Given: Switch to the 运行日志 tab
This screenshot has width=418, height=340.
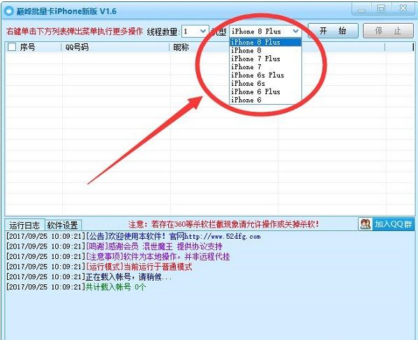Looking at the screenshot, I should pyautogui.click(x=24, y=226).
